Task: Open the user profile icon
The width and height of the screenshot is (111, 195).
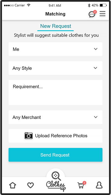Action: pos(99,185)
